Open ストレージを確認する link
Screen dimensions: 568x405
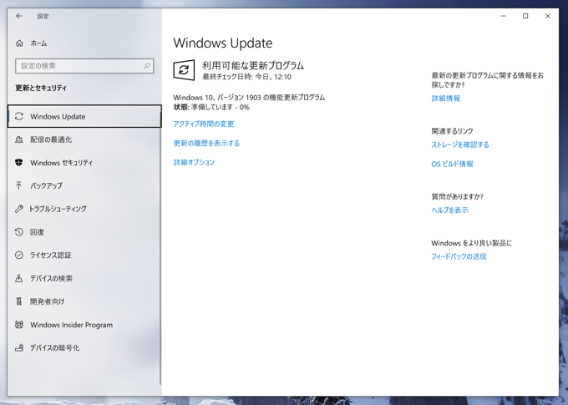pyautogui.click(x=460, y=144)
